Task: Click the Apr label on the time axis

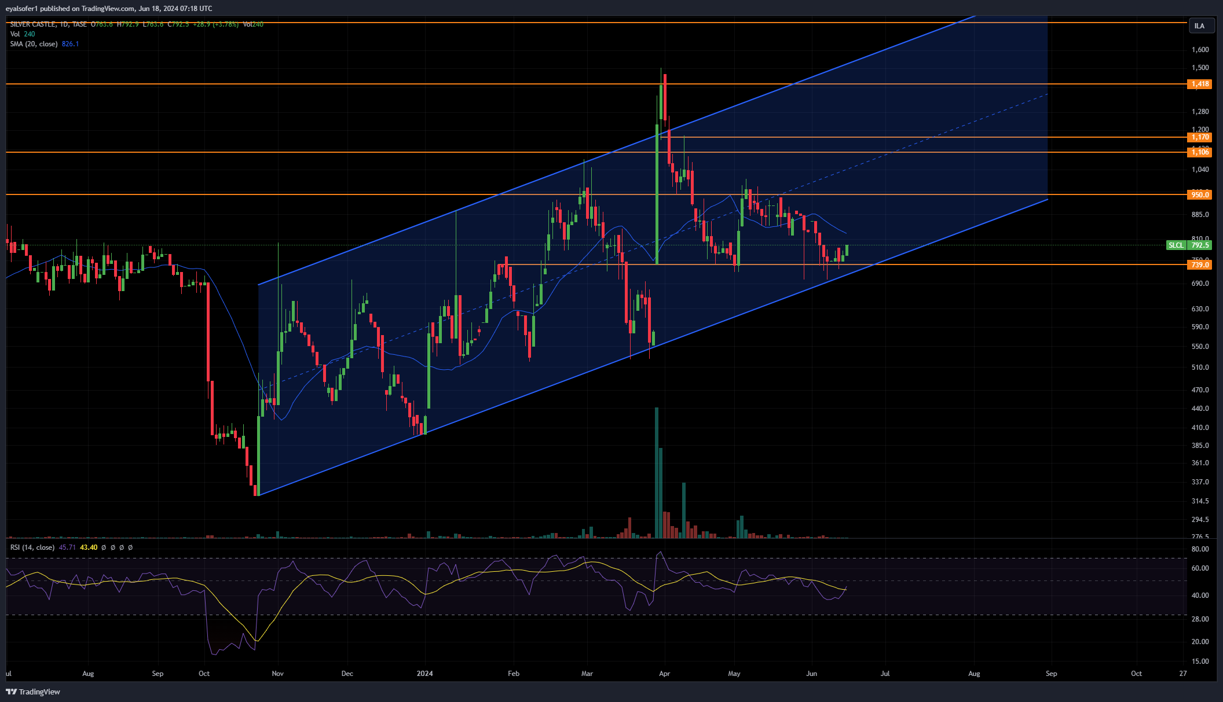Action: click(664, 674)
